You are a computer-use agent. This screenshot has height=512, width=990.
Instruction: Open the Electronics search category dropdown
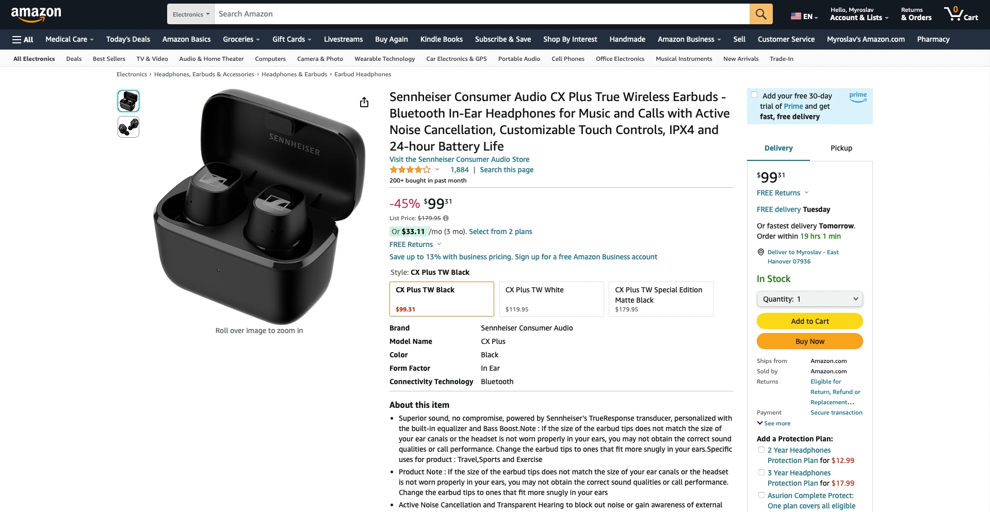click(x=191, y=14)
